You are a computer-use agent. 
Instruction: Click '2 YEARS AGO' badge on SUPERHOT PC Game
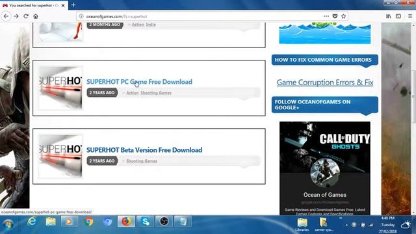[102, 92]
